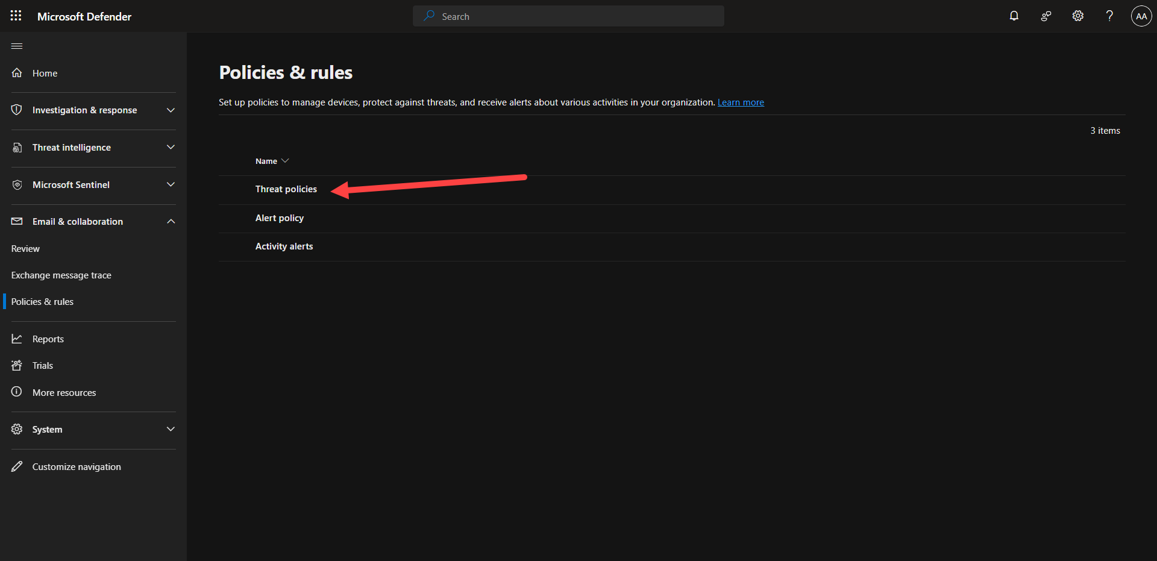Screen dimensions: 1157x561
Task: Open the notifications bell icon
Action: (1014, 16)
